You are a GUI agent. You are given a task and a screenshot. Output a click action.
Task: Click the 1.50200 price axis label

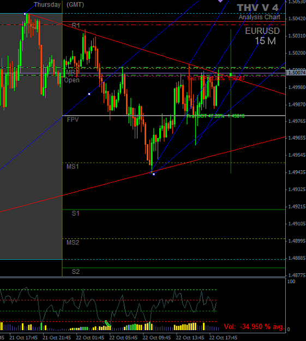point(297,53)
